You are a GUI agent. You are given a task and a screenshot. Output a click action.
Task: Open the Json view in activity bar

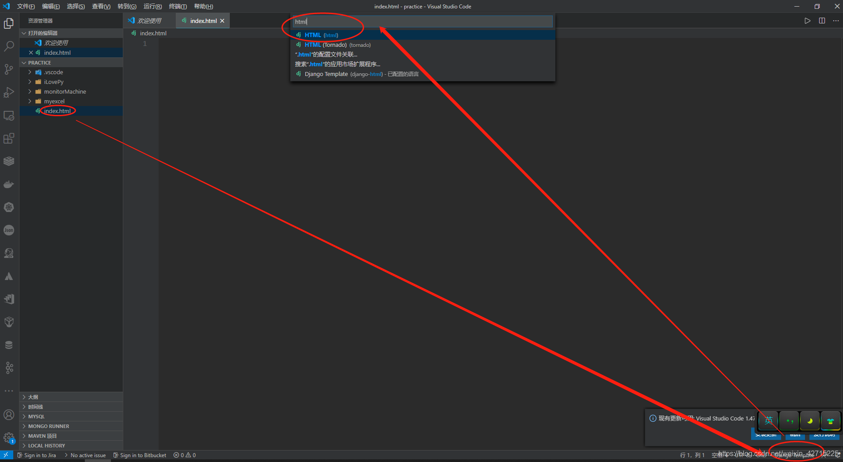click(9, 230)
